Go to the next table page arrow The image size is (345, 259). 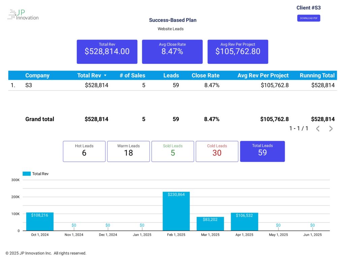coord(331,128)
